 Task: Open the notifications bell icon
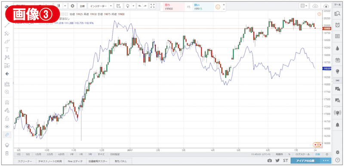point(338,125)
